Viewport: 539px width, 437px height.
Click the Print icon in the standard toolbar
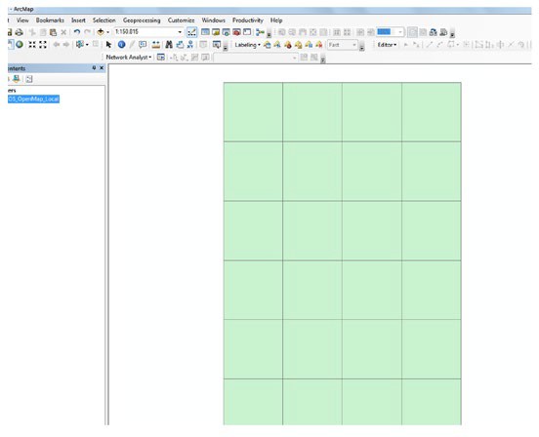[20, 32]
